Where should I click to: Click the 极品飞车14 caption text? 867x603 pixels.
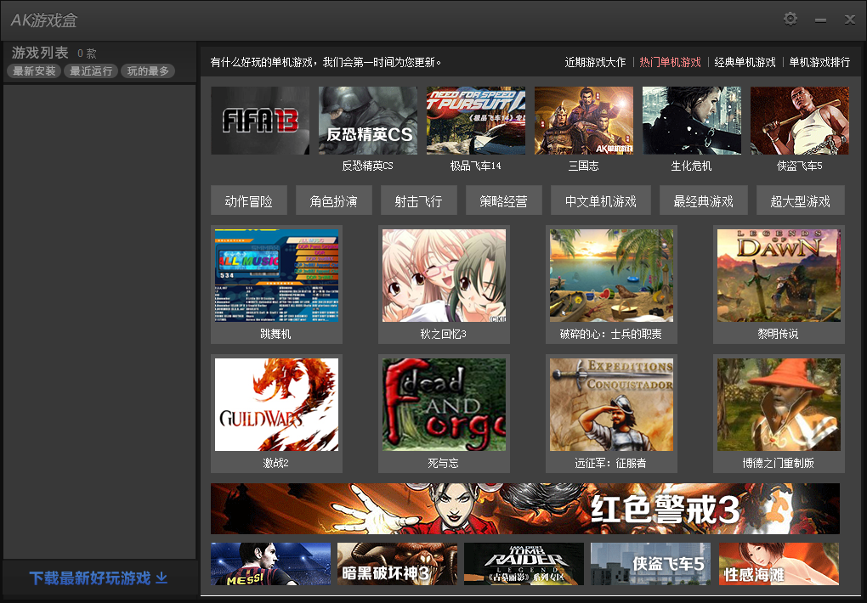tap(475, 166)
